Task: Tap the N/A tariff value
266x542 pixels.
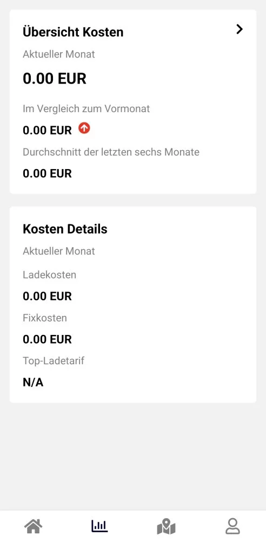Action: pyautogui.click(x=33, y=382)
